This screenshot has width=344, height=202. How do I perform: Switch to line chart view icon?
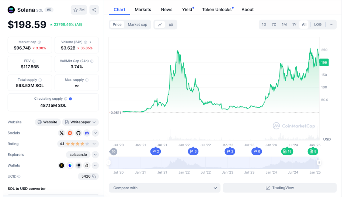coord(160,25)
